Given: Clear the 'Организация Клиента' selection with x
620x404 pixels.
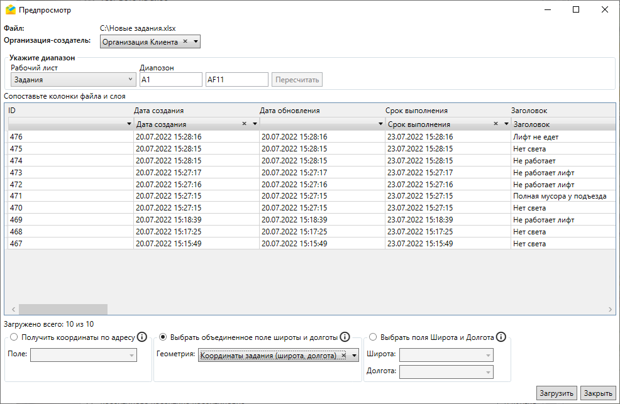Looking at the screenshot, I should [185, 41].
